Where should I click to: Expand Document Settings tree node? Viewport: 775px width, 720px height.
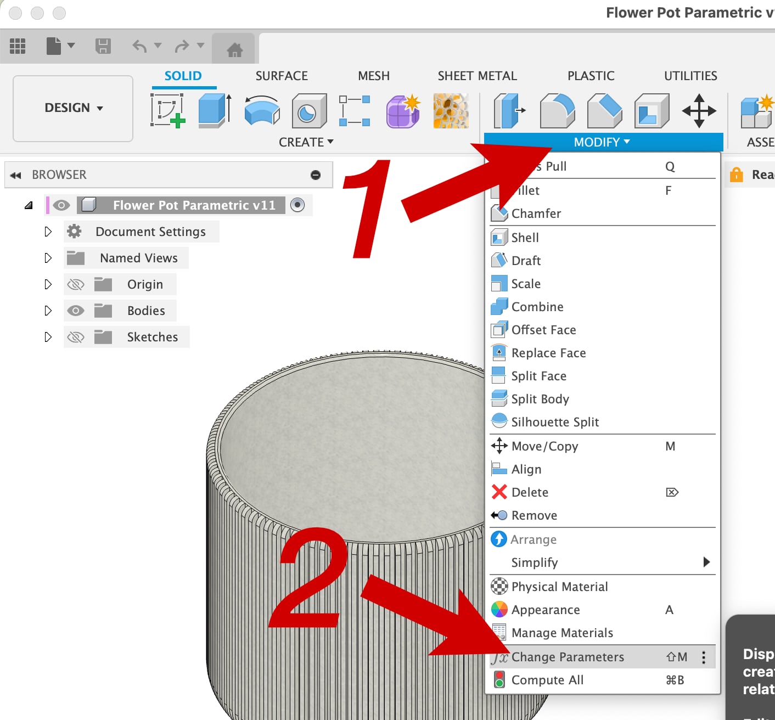[x=48, y=232]
